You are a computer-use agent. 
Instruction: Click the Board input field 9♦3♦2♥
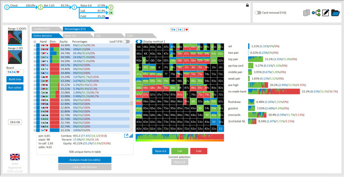(x=15, y=72)
